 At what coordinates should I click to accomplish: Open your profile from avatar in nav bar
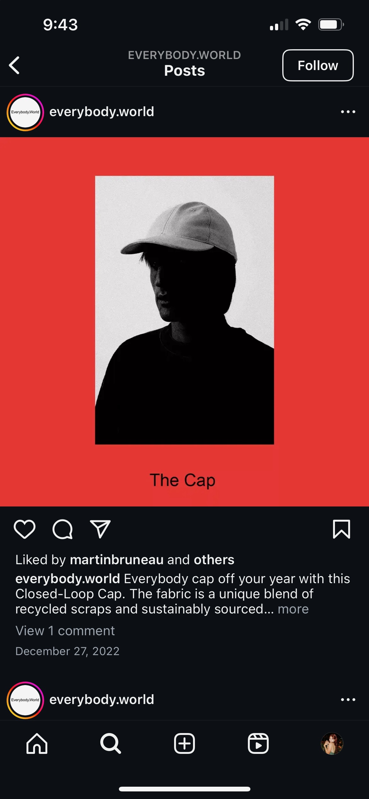(x=332, y=743)
